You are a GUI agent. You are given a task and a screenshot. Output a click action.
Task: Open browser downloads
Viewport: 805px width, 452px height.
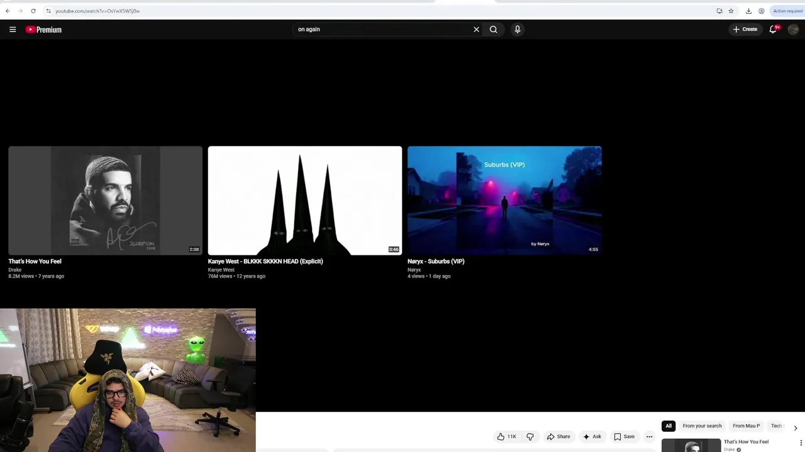click(748, 11)
